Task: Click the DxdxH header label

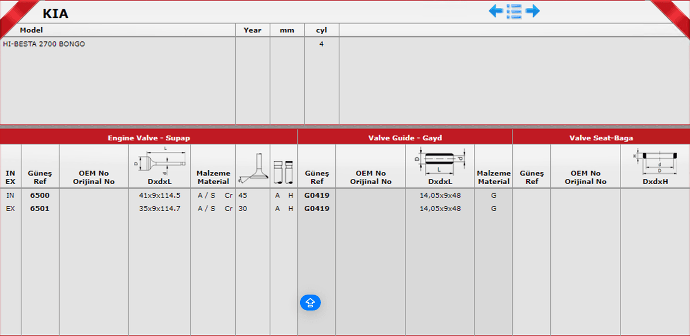Action: coord(655,181)
